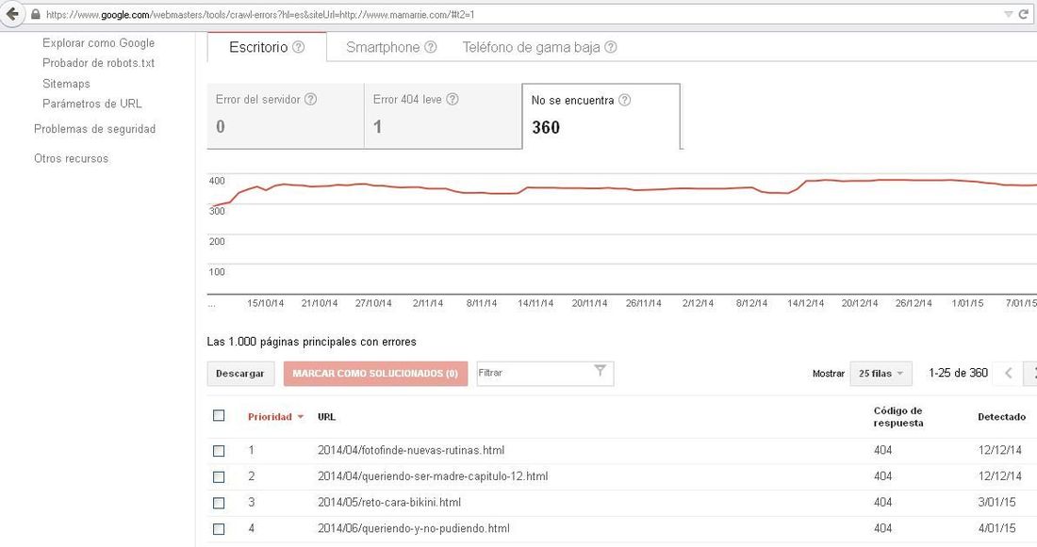1037x547 pixels.
Task: Reload the page with refresh icon
Action: 1025,14
